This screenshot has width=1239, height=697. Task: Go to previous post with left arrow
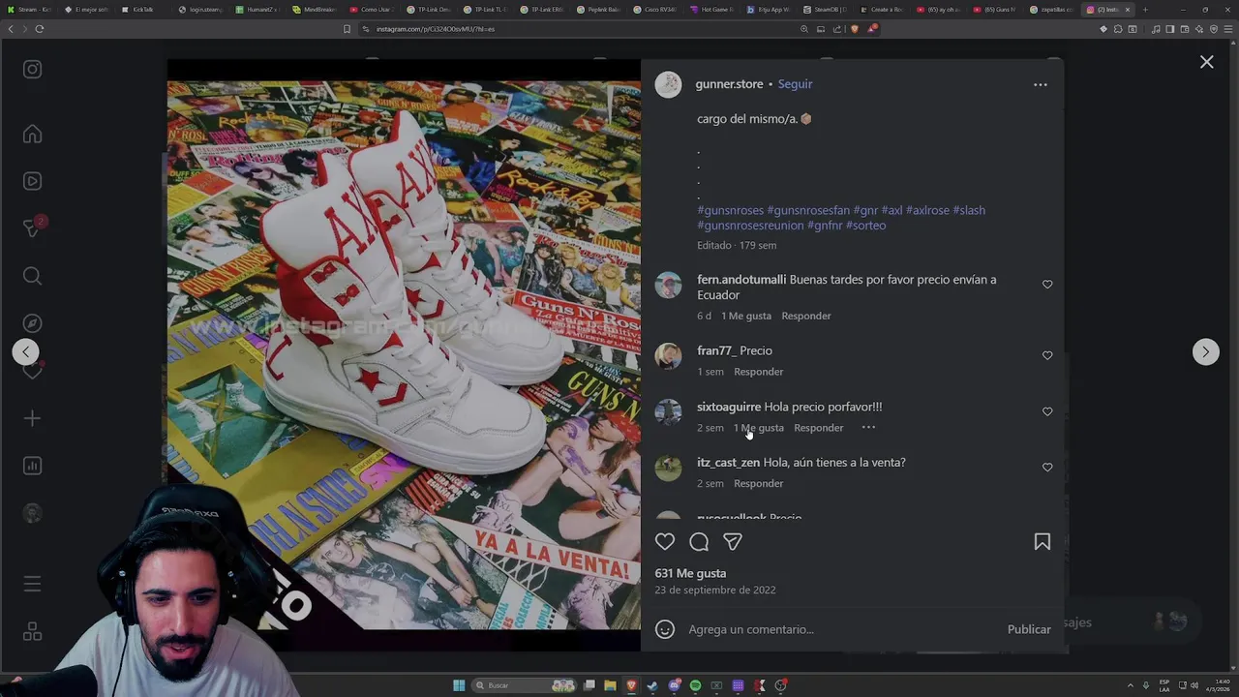pyautogui.click(x=26, y=352)
